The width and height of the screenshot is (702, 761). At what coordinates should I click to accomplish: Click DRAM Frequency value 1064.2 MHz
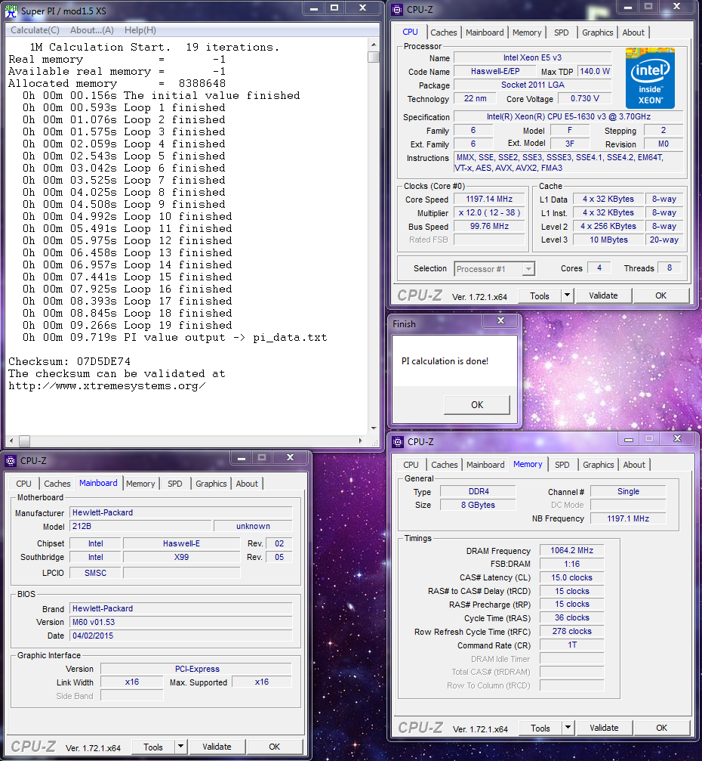pyautogui.click(x=571, y=550)
